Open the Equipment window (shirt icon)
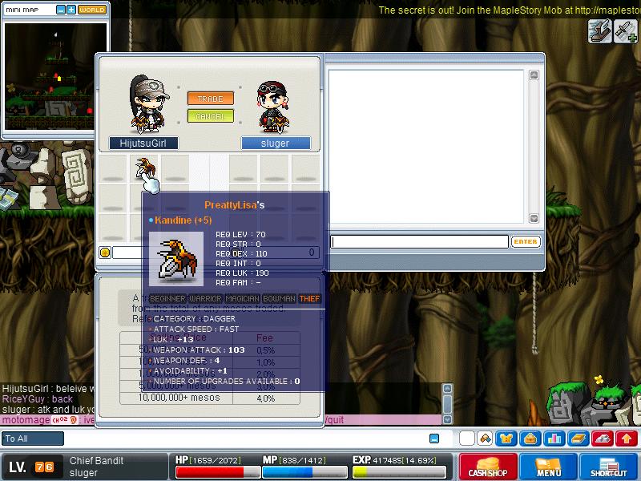The height and width of the screenshot is (481, 641). tap(506, 439)
